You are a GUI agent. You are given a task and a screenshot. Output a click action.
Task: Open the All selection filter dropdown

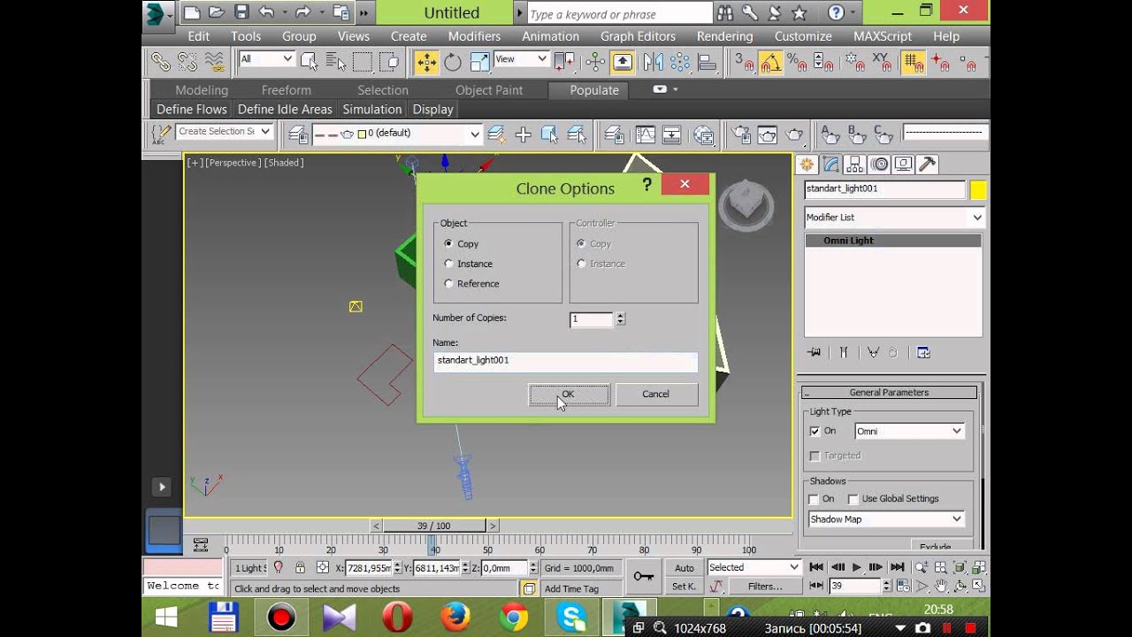pyautogui.click(x=266, y=59)
